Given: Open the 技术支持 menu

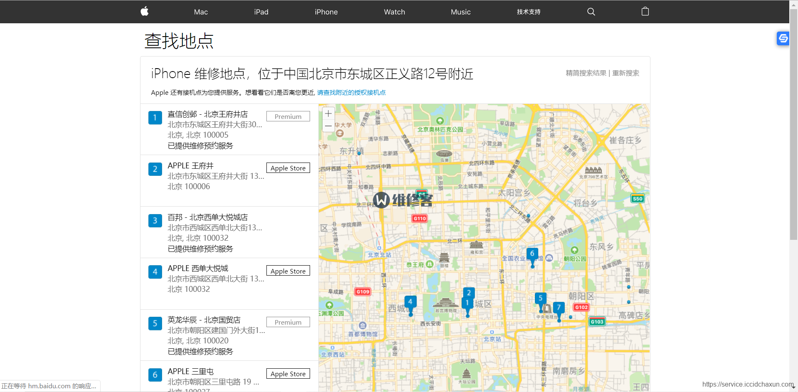Looking at the screenshot, I should (x=529, y=12).
